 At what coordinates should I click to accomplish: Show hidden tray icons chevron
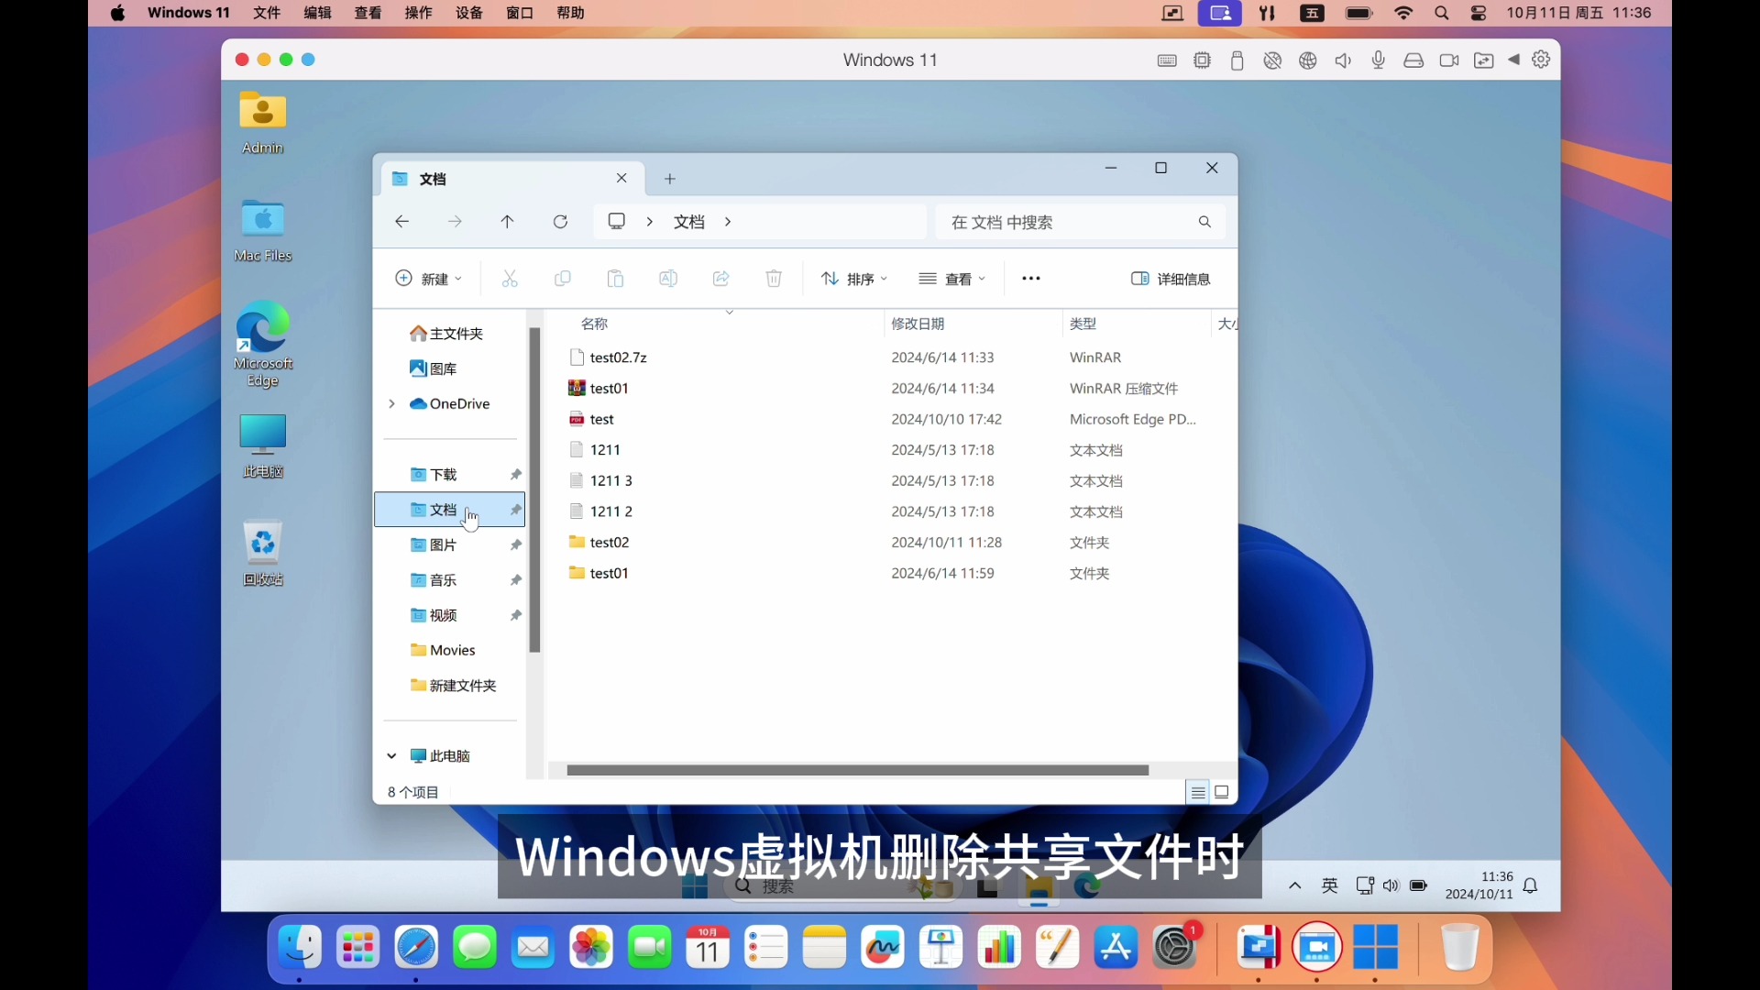[1295, 885]
